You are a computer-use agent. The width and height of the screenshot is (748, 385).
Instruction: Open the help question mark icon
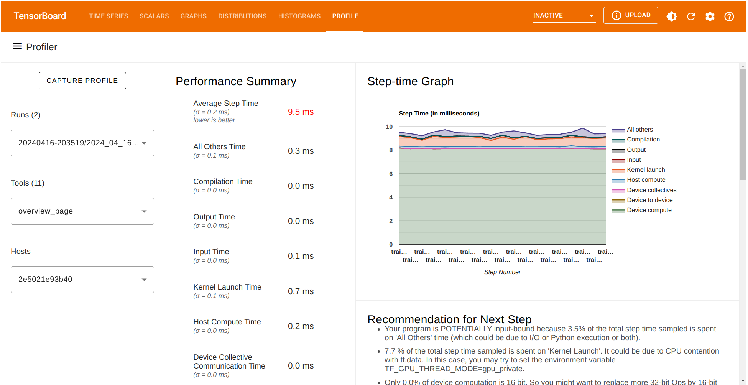[729, 16]
